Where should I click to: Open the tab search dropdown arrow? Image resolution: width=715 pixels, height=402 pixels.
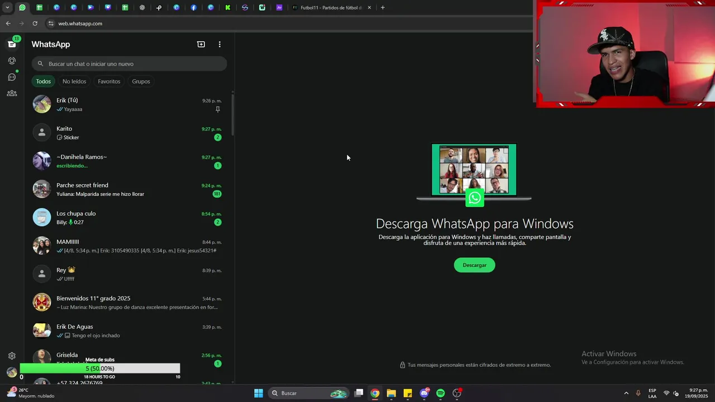7,8
